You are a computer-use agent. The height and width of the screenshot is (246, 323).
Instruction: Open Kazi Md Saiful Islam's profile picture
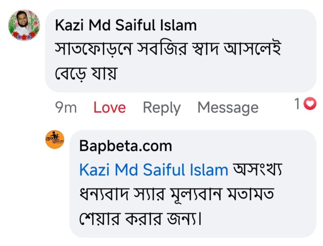pos(24,25)
